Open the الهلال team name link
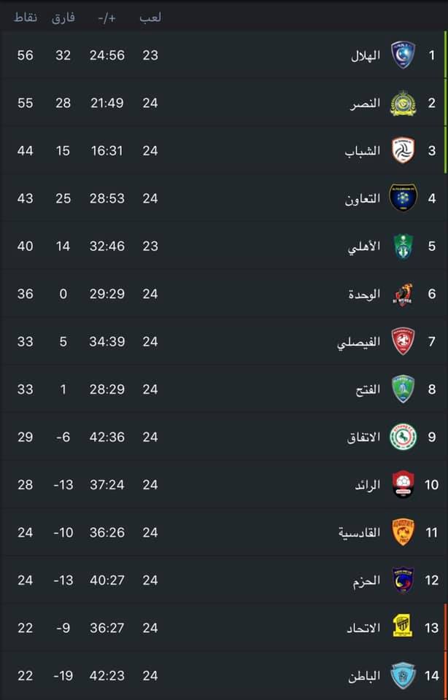This screenshot has height=700, width=448. tap(366, 55)
